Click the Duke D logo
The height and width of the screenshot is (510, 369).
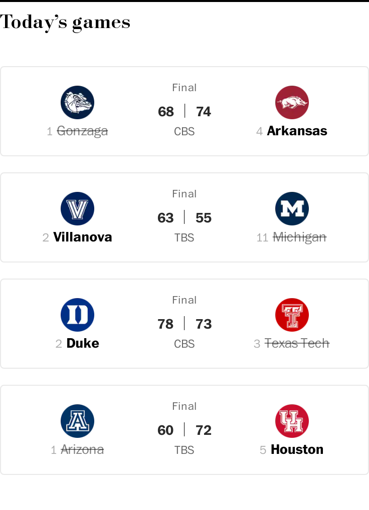pos(77,315)
